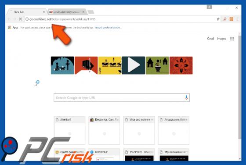Click the yellow doodle panel
The height and width of the screenshot is (165, 246).
[110, 65]
